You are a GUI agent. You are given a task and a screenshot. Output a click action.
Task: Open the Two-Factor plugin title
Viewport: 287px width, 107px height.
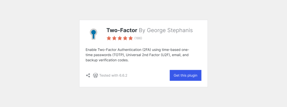pyautogui.click(x=122, y=30)
